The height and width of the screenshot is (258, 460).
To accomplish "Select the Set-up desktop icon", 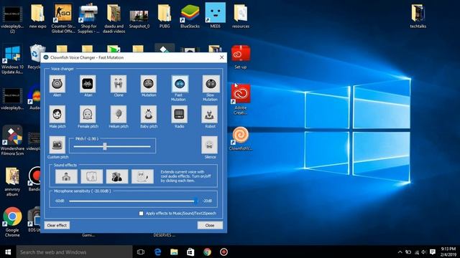I will (241, 57).
